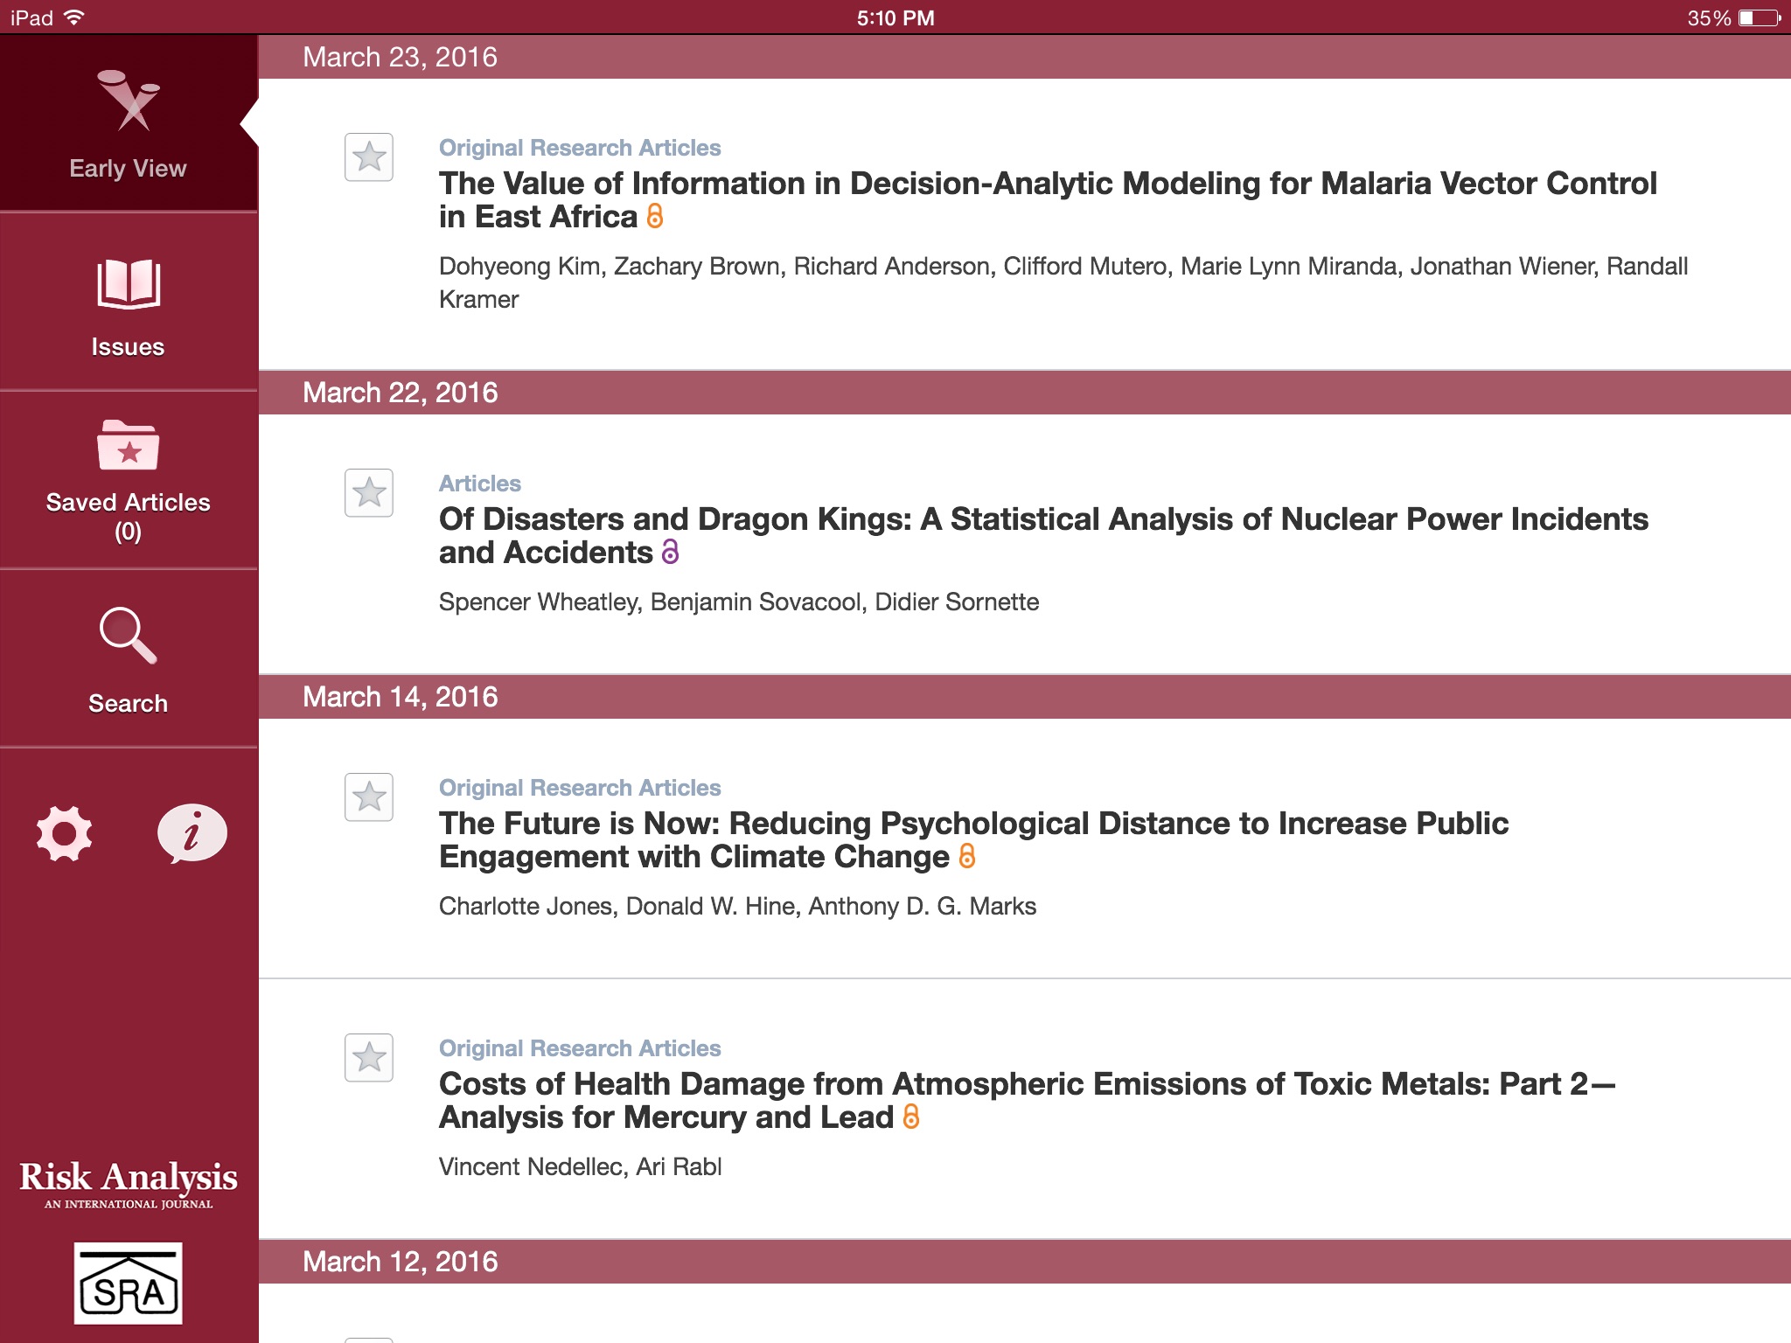Tap Articles category label
The height and width of the screenshot is (1343, 1791).
(479, 484)
